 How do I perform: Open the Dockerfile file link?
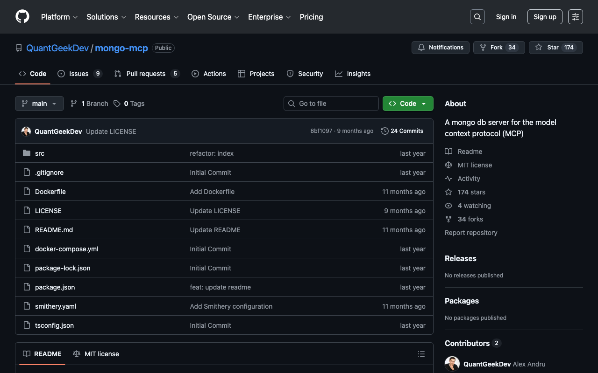click(50, 192)
